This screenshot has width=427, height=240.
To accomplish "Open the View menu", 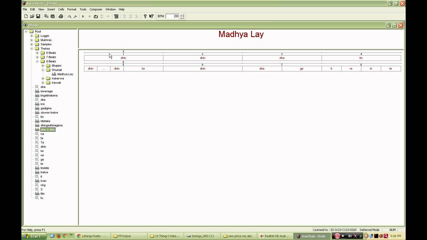I will tap(41, 9).
